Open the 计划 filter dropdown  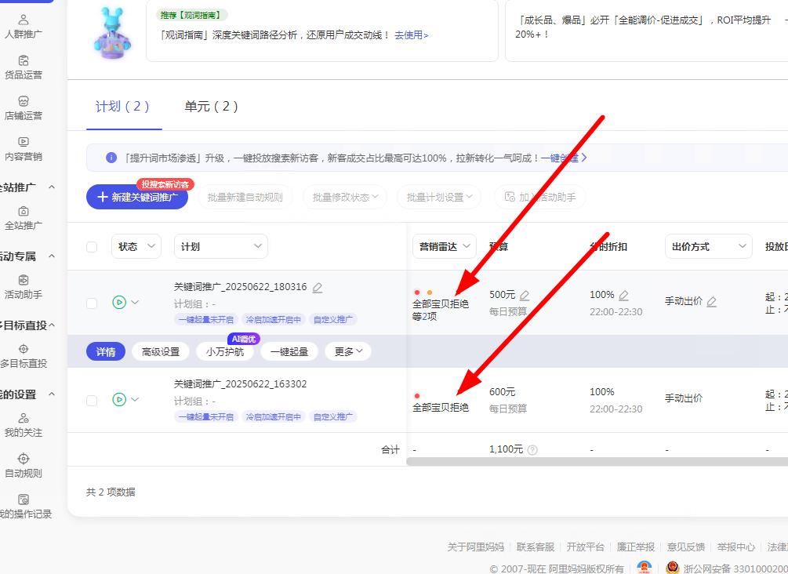220,246
